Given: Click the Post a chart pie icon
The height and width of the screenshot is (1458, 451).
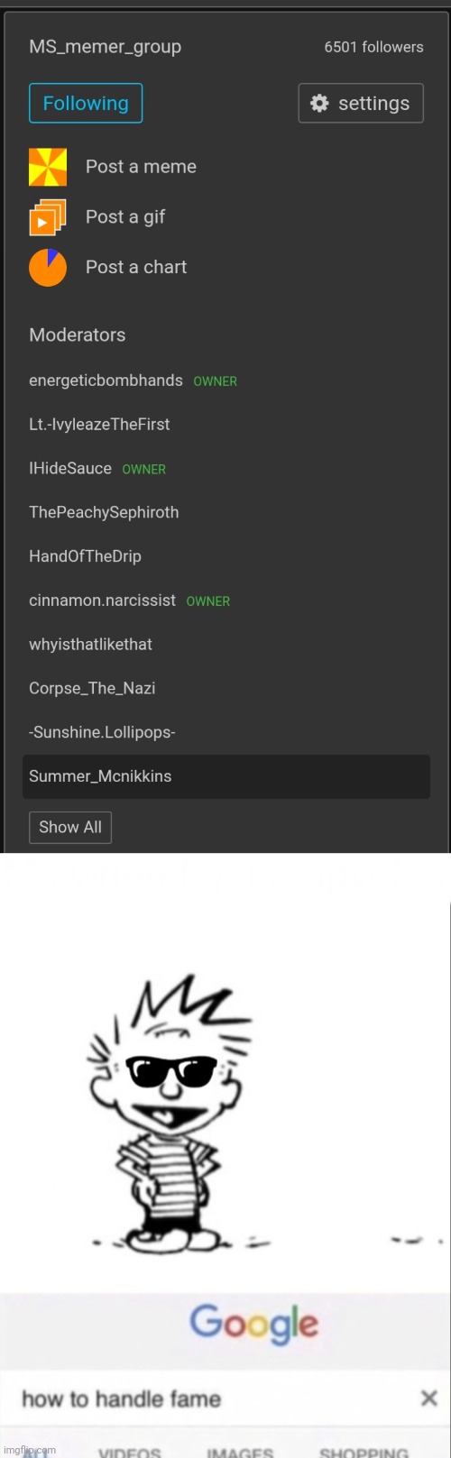Looking at the screenshot, I should (48, 268).
